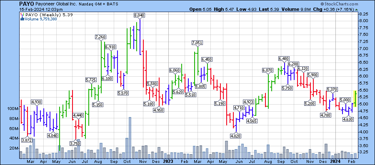Click the 6.480 high price label
This screenshot has height=165, width=375.
(x=284, y=58)
